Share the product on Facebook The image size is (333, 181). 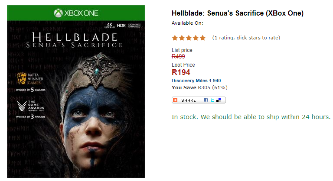tap(206, 100)
